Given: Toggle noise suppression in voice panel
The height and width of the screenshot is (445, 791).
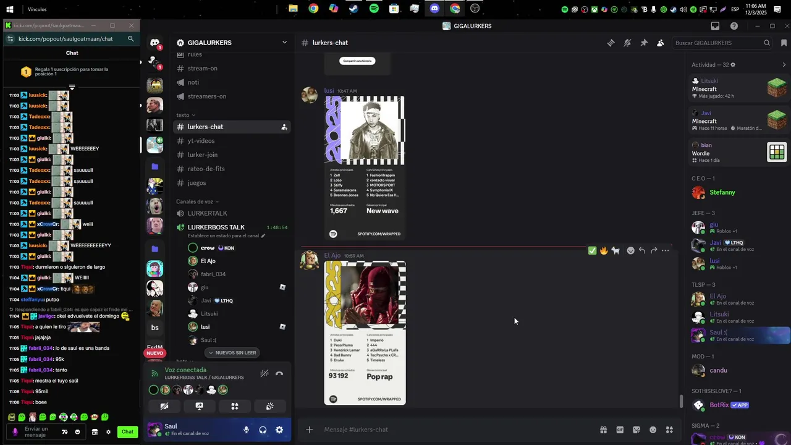Looking at the screenshot, I should click(264, 373).
